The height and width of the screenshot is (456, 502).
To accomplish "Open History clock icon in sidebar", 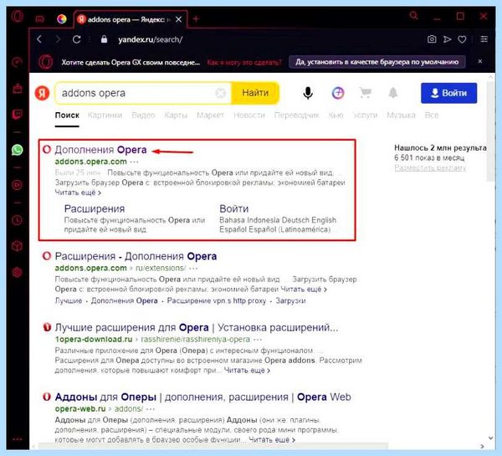I will coord(17,220).
